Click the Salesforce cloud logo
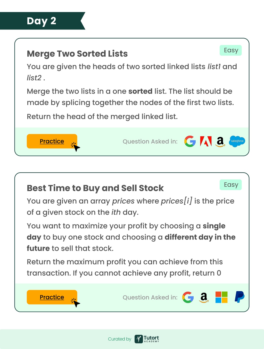Screen dimensions: 264x349 (x=237, y=141)
